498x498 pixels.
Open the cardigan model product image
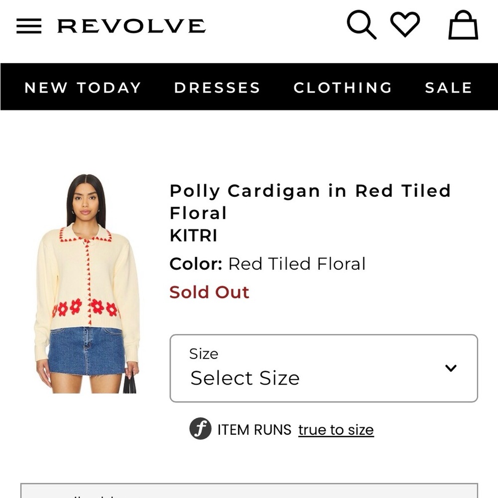[87, 283]
